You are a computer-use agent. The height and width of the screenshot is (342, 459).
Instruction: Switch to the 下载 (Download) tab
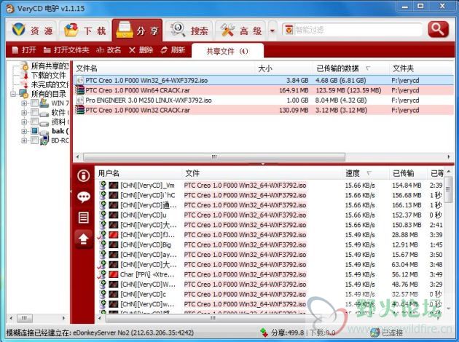[x=85, y=31]
